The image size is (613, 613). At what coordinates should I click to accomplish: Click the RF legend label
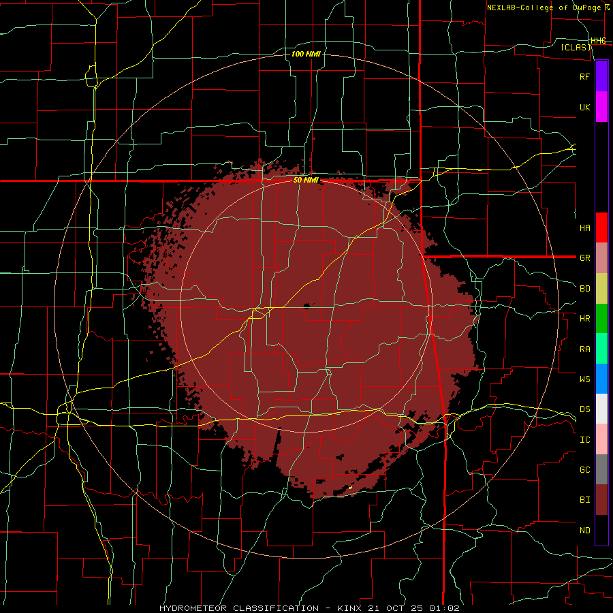[x=585, y=76]
